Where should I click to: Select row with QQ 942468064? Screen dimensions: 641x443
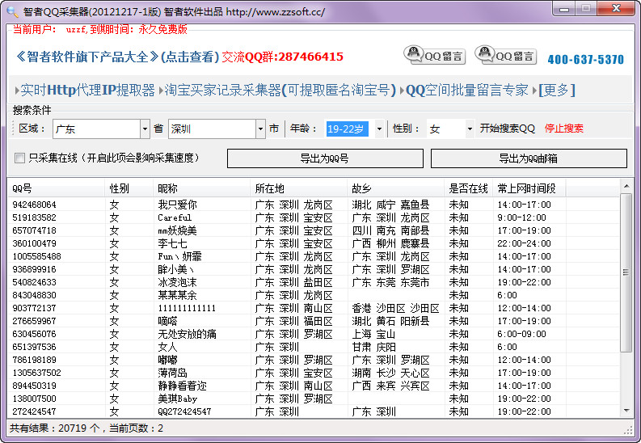click(x=313, y=205)
